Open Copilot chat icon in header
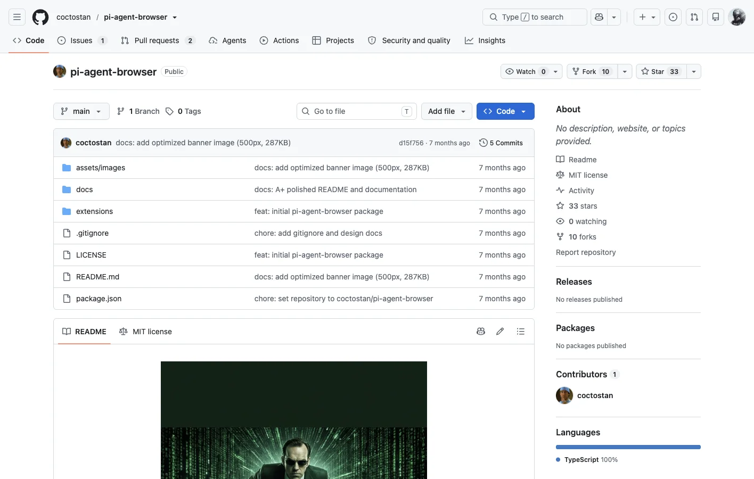 coord(599,17)
